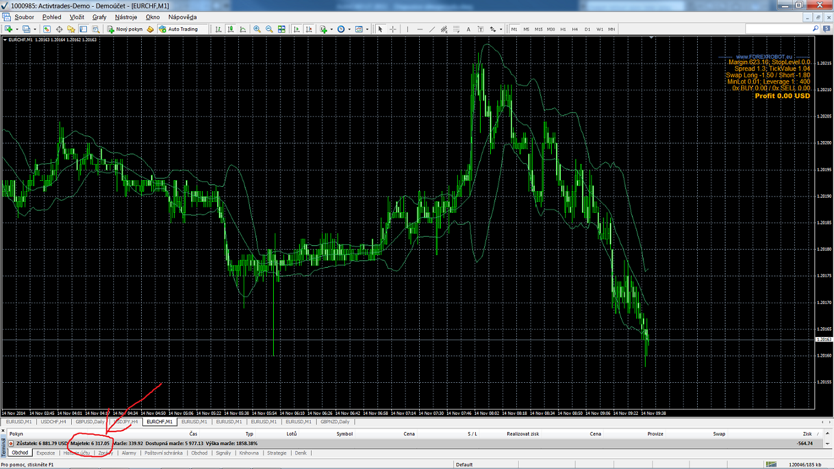Open the Poštovní schránka terminal tab

tap(163, 453)
